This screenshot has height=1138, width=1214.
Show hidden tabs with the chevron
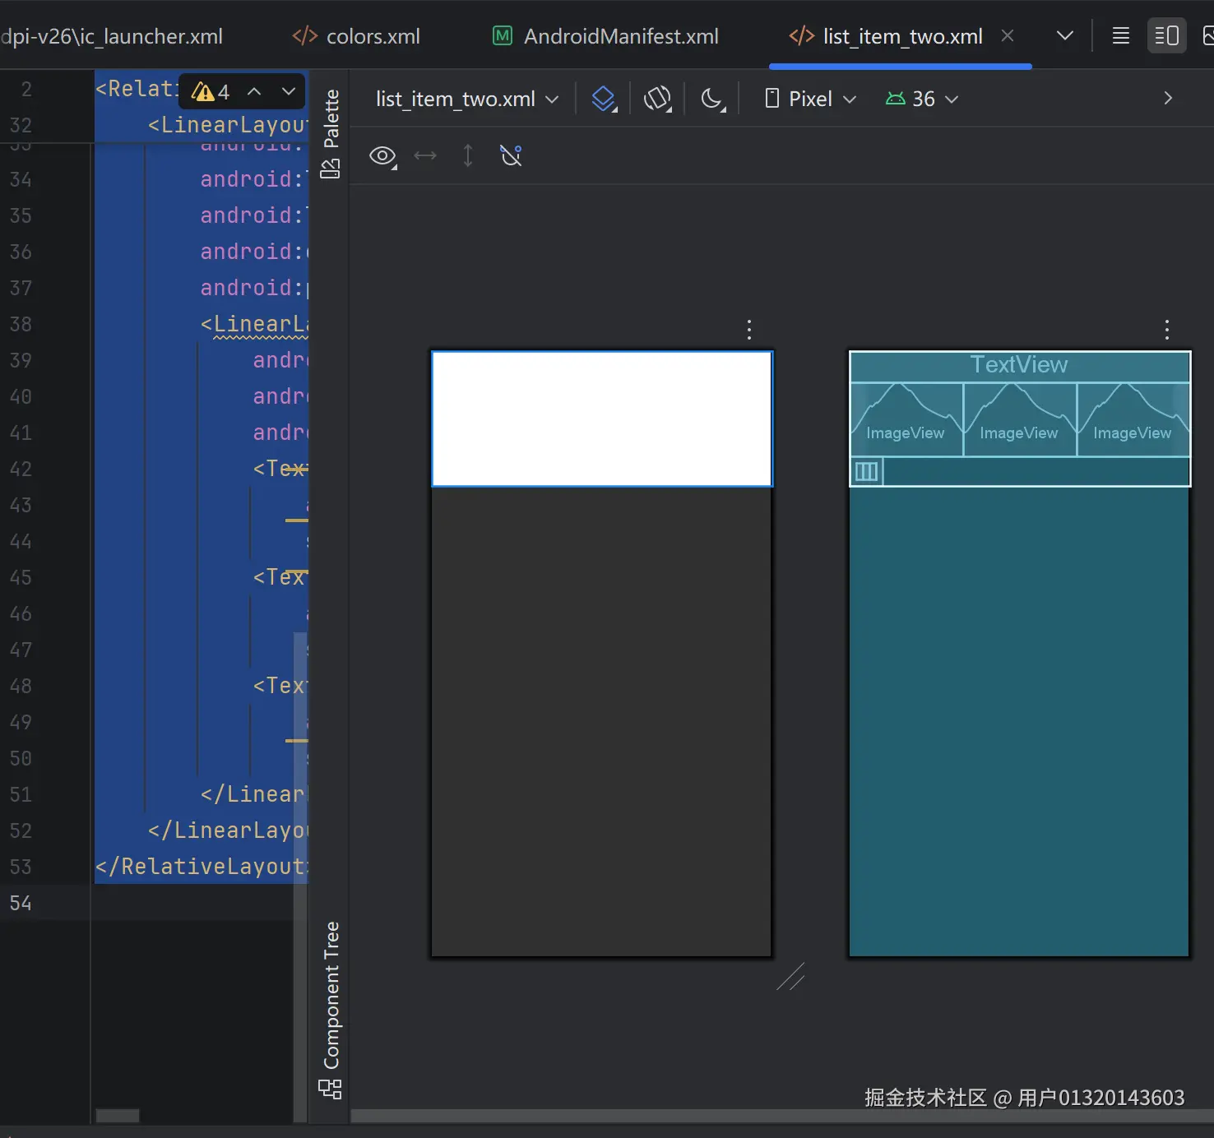1064,36
